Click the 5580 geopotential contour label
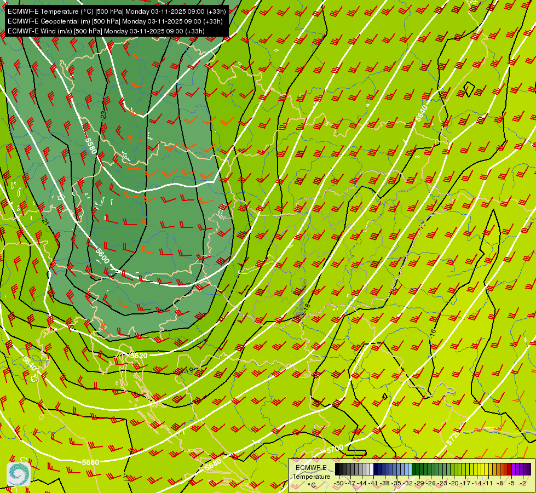536x493 pixels. [x=91, y=146]
